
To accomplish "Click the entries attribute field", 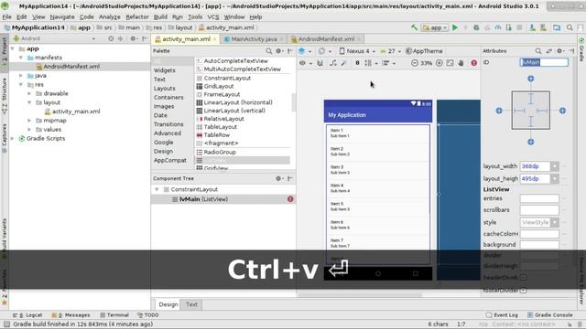I will click(539, 198).
